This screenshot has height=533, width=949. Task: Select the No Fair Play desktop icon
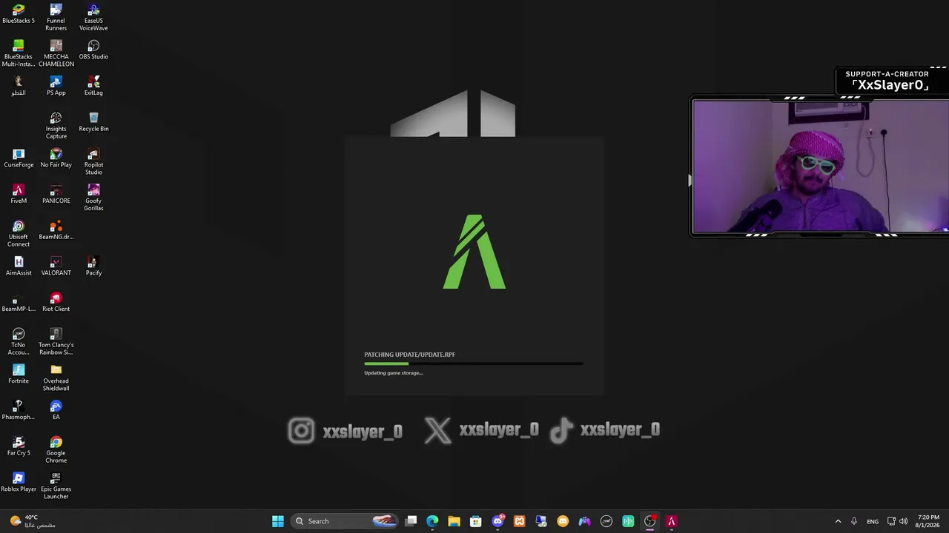(x=56, y=158)
